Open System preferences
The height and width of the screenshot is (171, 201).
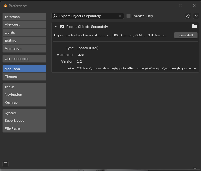24,113
